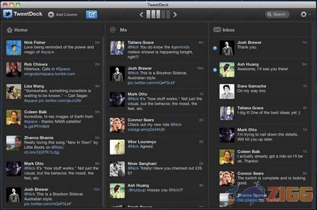
Task: Open Coleen Baik's Inbox message about ride
Action: pyautogui.click(x=261, y=157)
